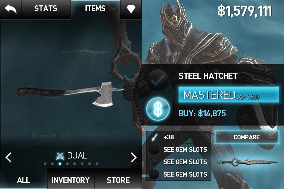The image size is (284, 189).
Task: Tap the back arrow icon
Action: tap(10, 9)
